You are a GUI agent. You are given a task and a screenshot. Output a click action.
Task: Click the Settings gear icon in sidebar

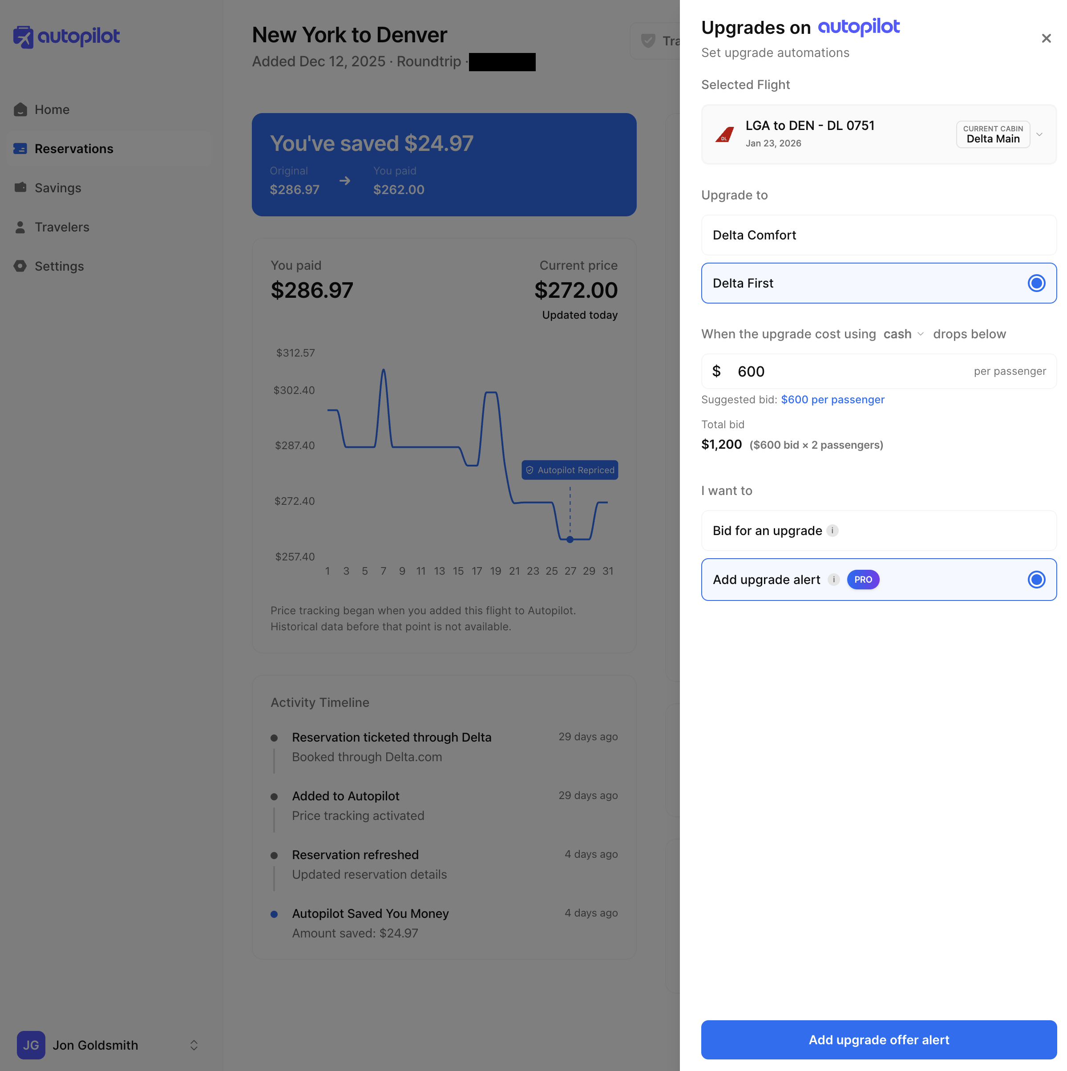[20, 266]
